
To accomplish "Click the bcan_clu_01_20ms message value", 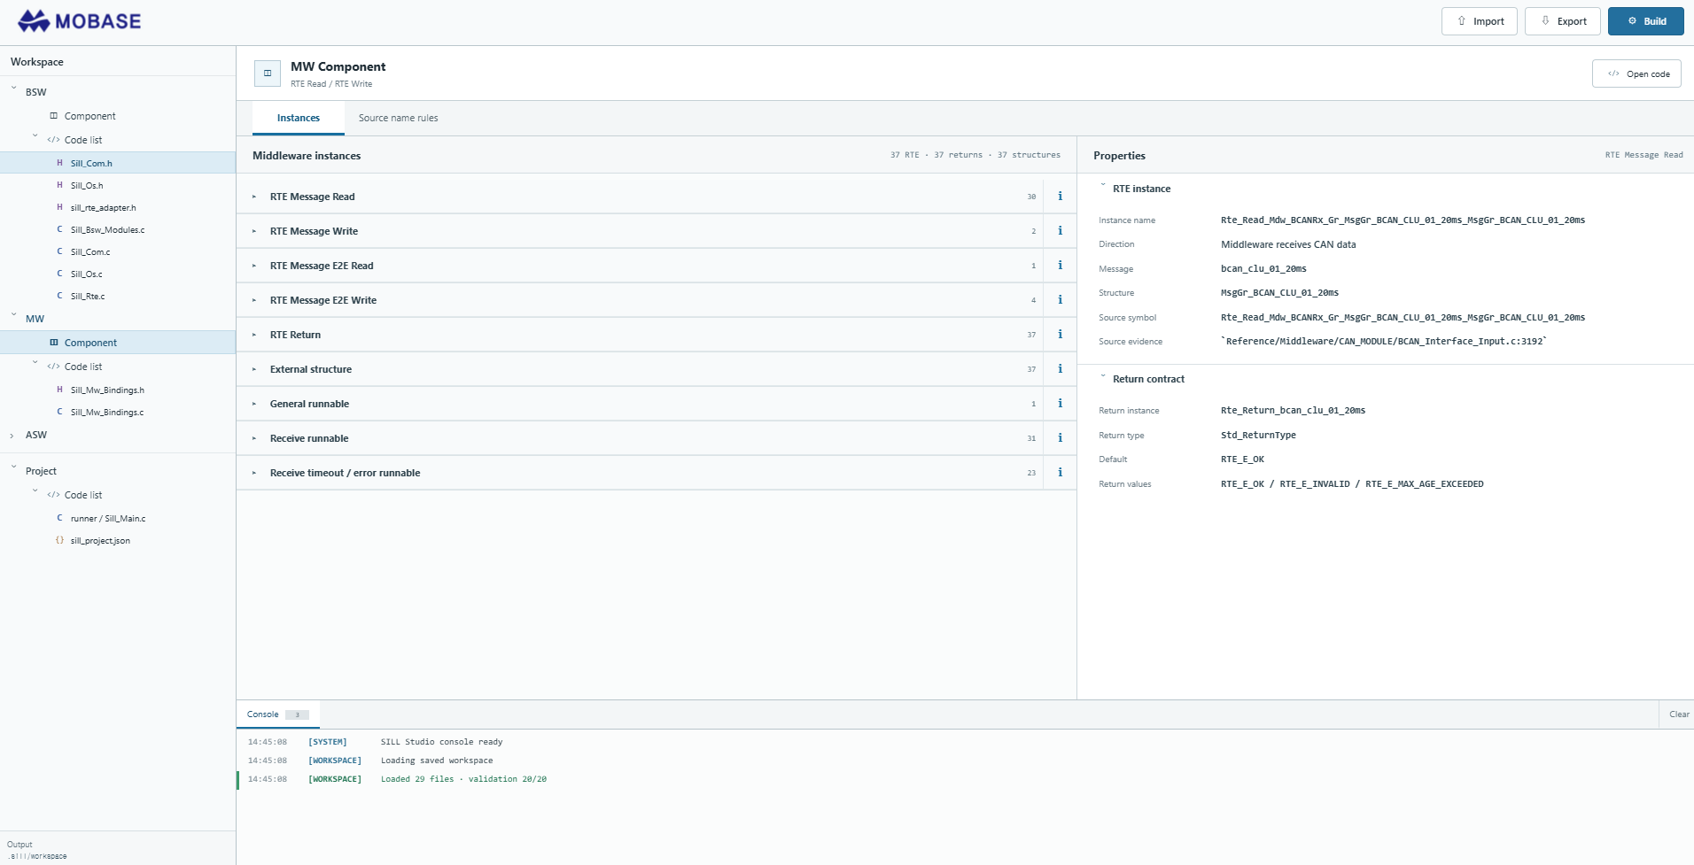I will (x=1263, y=269).
